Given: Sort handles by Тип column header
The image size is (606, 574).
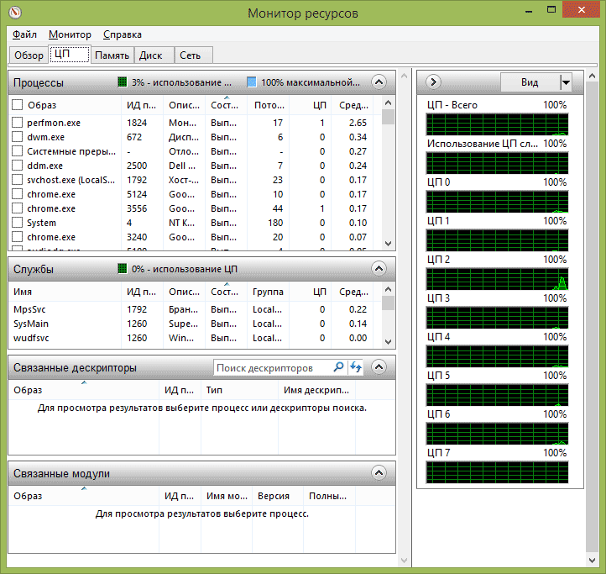Looking at the screenshot, I should (239, 390).
